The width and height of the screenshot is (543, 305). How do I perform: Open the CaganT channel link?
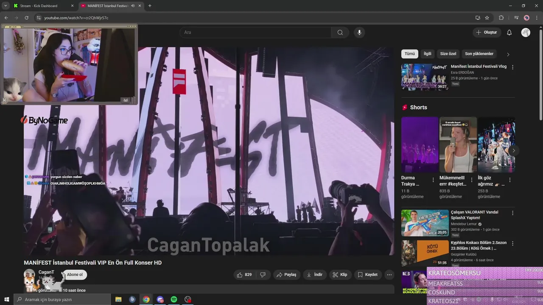(x=46, y=272)
